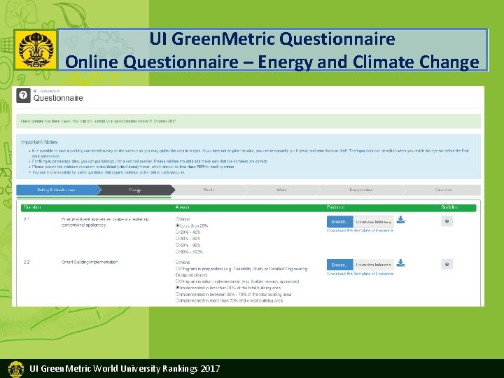The height and width of the screenshot is (378, 504).
Task: Download evidence file for question 2.1
Action: coord(400,220)
